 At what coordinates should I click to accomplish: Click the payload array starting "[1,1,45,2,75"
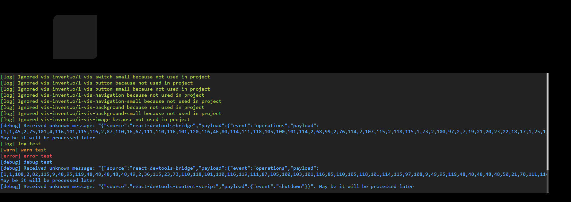pos(273,132)
